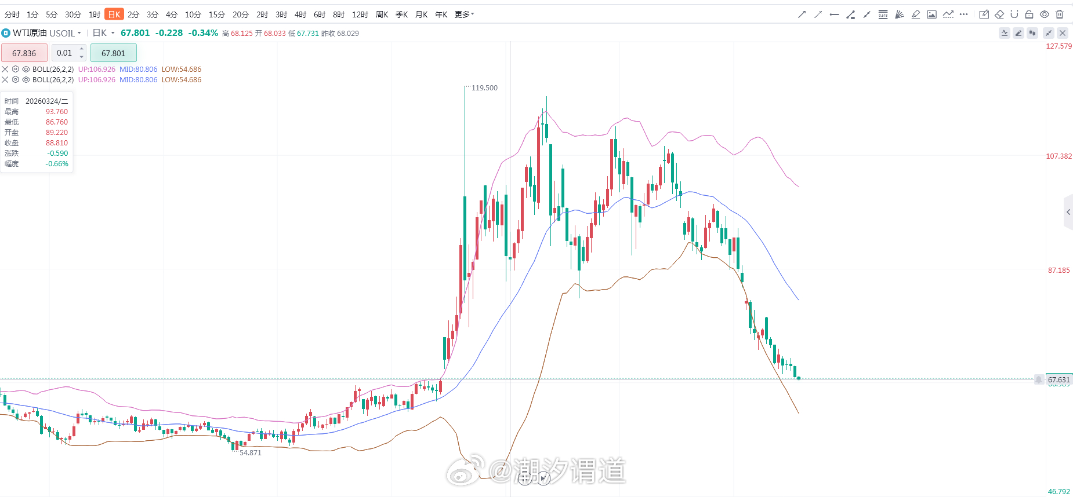
Task: Click the alert bell beside 67.631 price
Action: click(1039, 379)
